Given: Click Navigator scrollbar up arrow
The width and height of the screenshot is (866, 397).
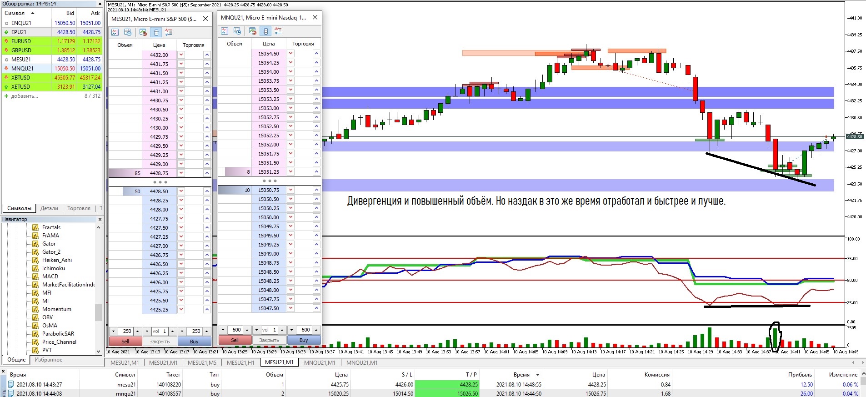Looking at the screenshot, I should click(x=98, y=227).
